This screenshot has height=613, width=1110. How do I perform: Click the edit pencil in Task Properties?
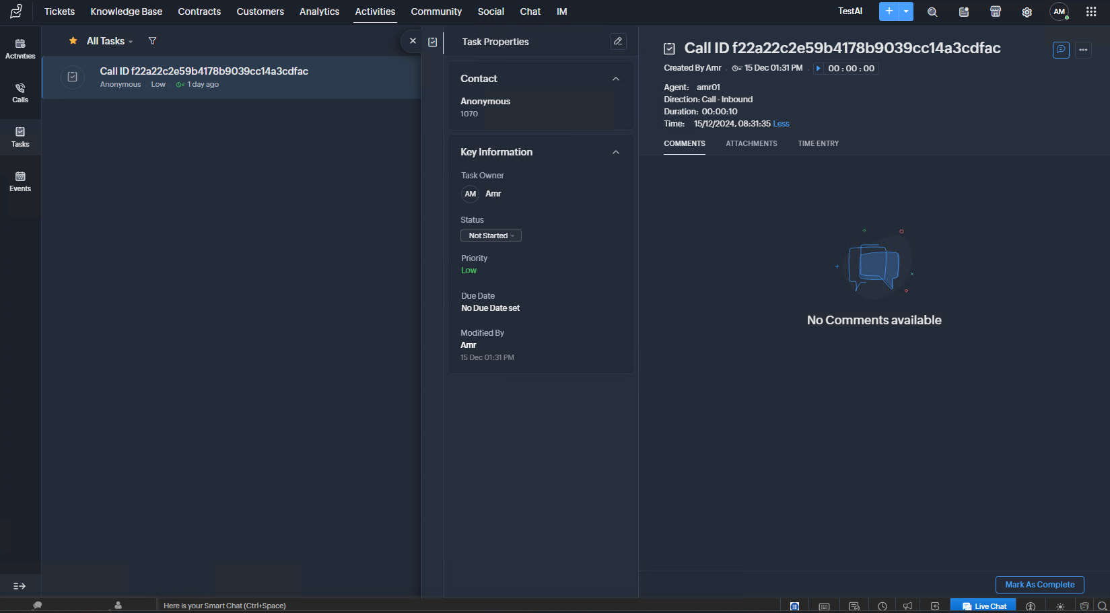[617, 42]
